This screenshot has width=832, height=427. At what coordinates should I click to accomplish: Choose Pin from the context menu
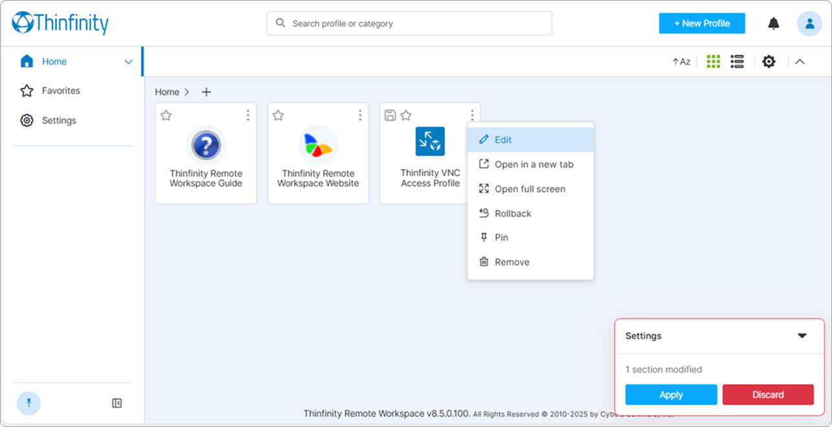(530, 237)
